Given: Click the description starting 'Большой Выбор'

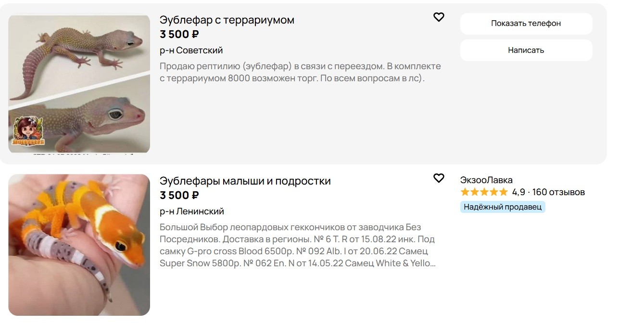Looking at the screenshot, I should 298,245.
